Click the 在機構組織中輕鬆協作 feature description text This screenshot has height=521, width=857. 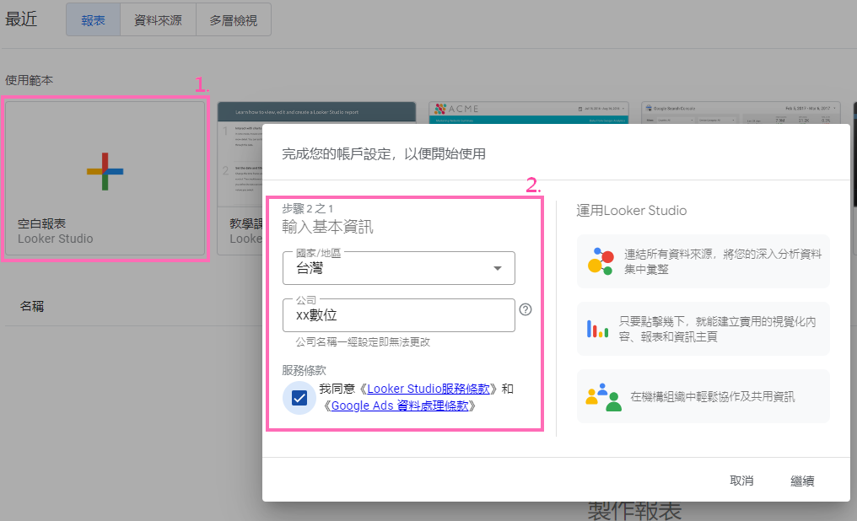click(712, 397)
